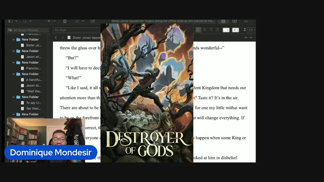Click the All (Exact Phrase) search field
Screen dimensions: 324x182
(28, 30)
